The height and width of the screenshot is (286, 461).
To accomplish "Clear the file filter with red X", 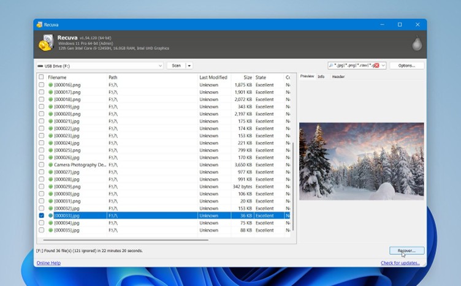I will tap(376, 66).
